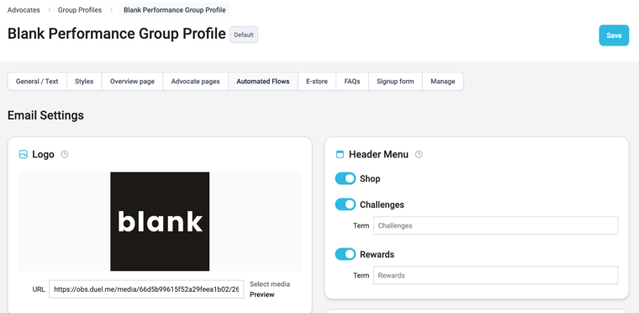This screenshot has height=313, width=639.
Task: Open the Logo help question mark
Action: [x=65, y=154]
